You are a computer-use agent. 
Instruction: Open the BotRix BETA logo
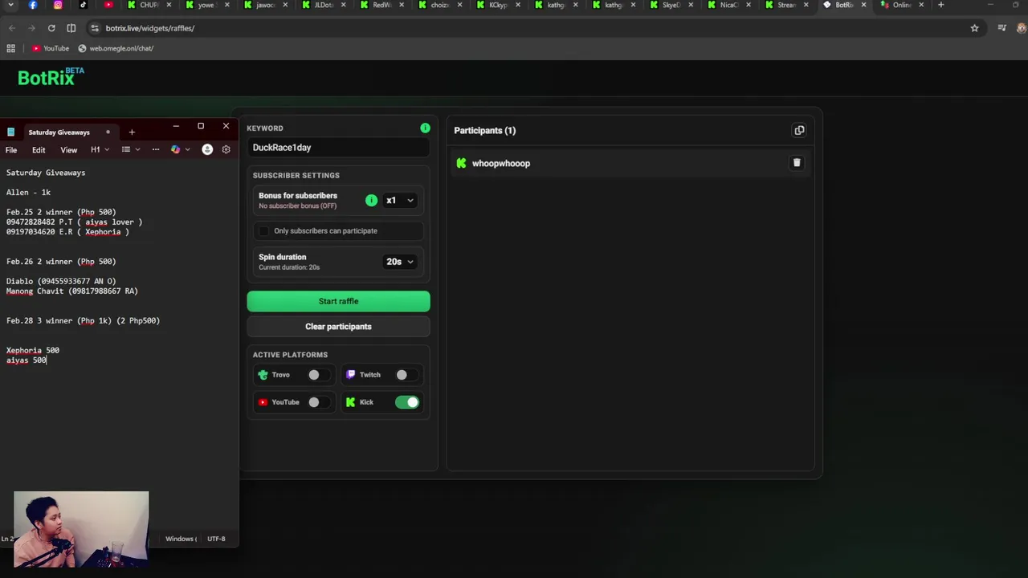(x=51, y=77)
